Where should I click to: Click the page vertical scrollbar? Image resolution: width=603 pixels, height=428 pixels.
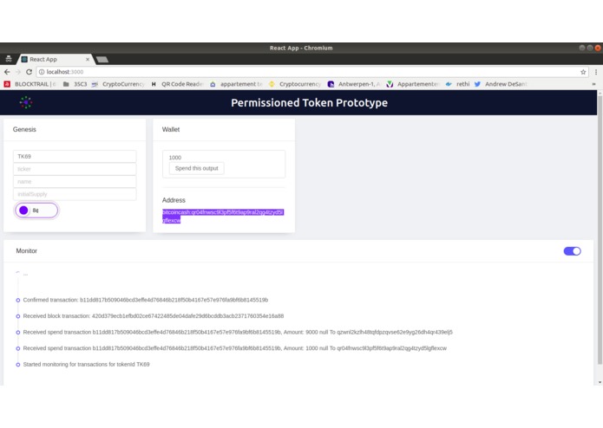(600, 230)
